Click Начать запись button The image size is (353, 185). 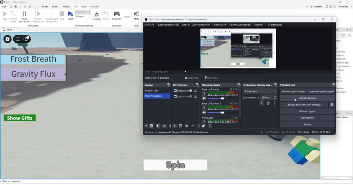307,98
